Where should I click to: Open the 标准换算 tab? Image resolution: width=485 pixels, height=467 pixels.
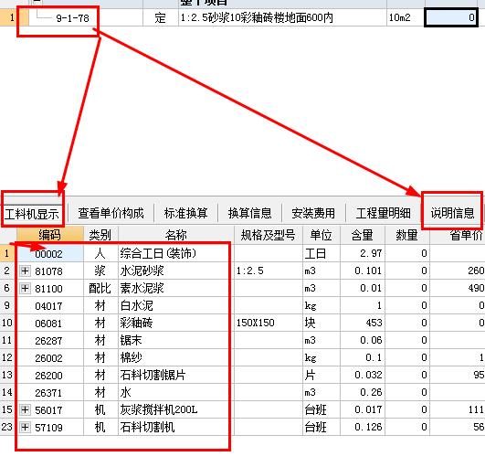pos(186,213)
